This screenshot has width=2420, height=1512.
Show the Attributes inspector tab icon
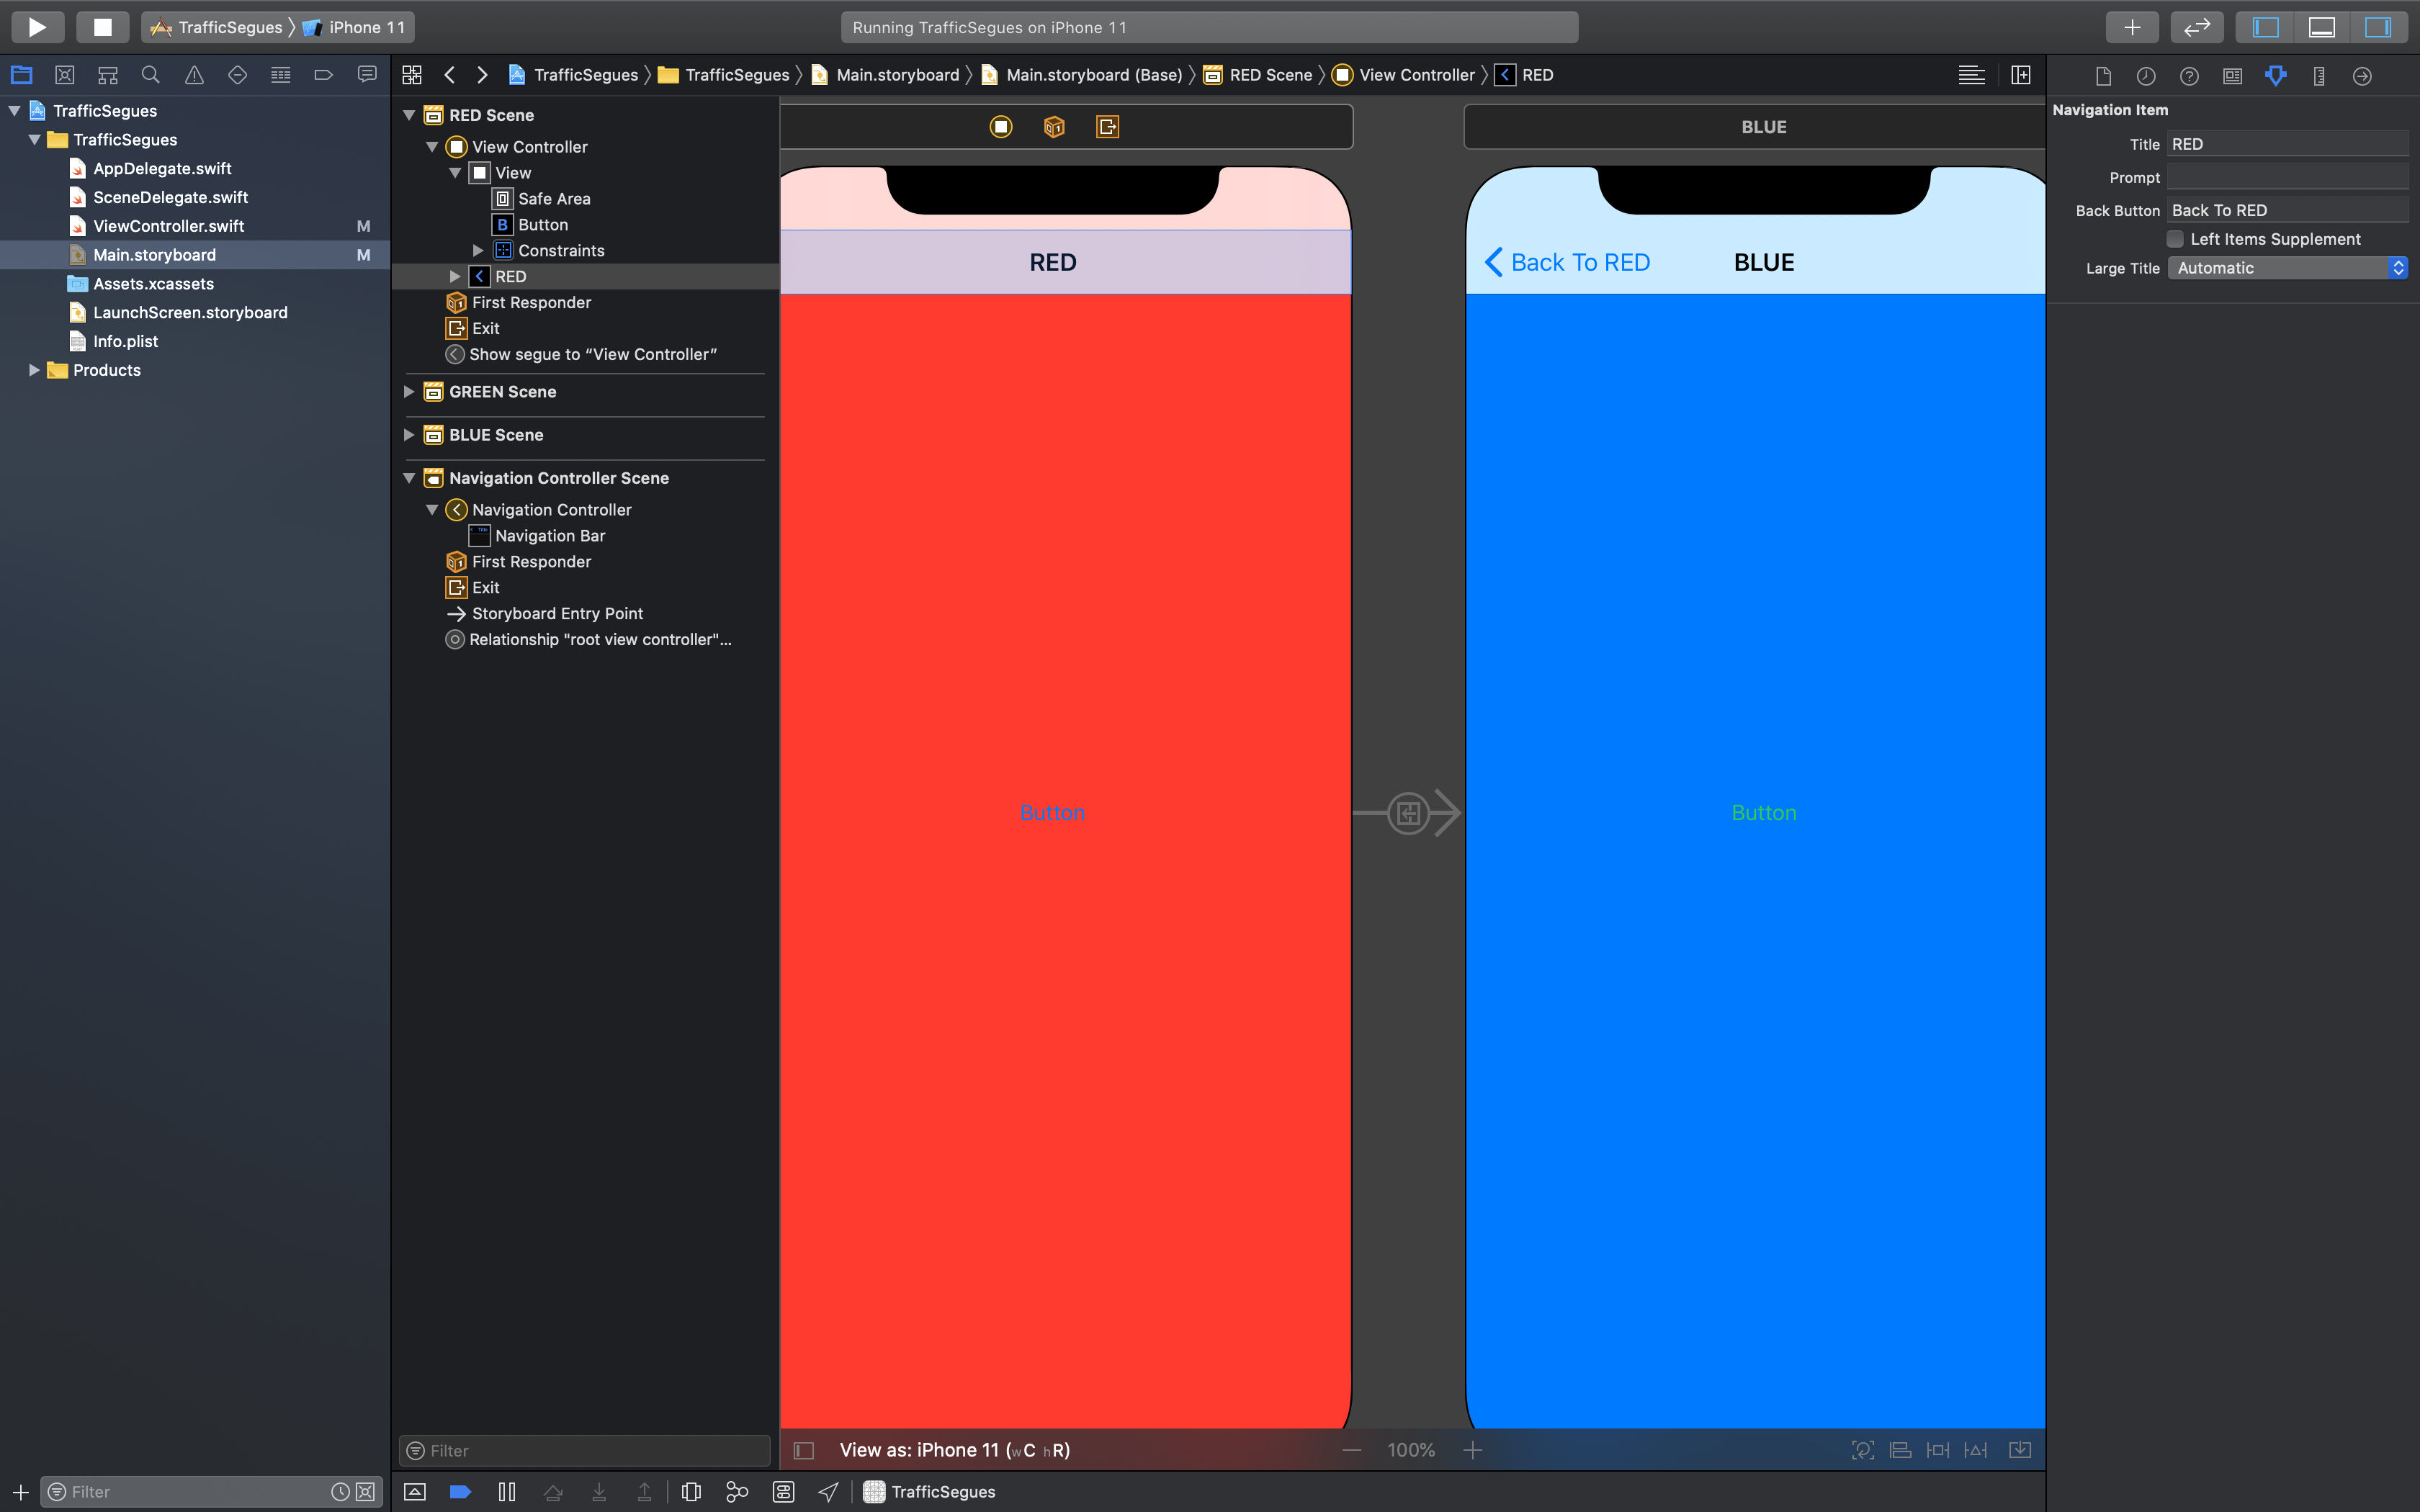(x=2275, y=76)
